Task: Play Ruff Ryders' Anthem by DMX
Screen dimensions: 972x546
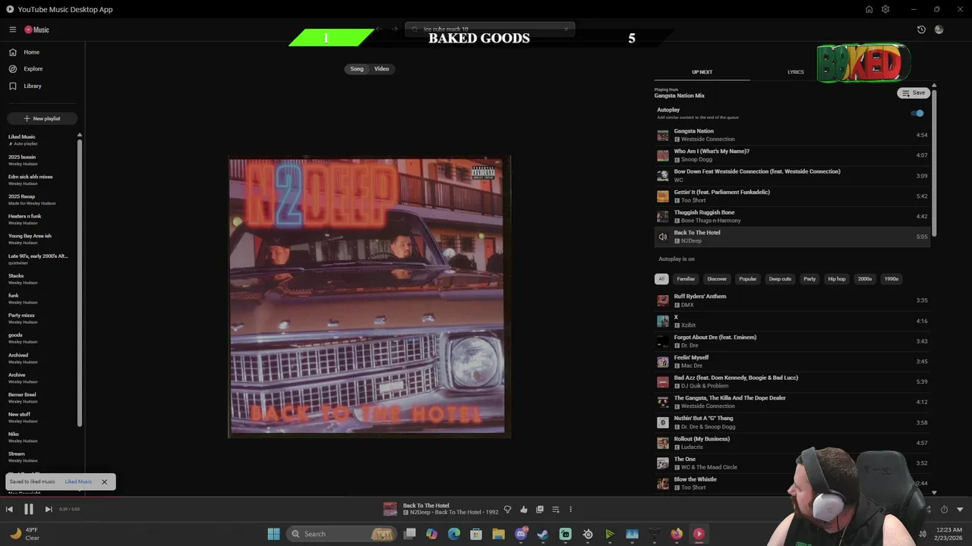Action: pyautogui.click(x=792, y=300)
